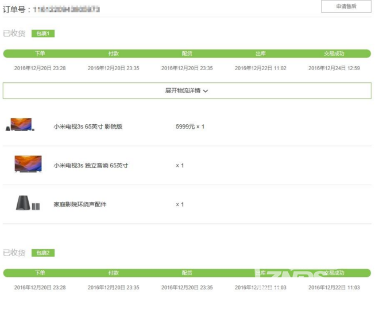Select the 包裹2 green badge

pos(43,253)
